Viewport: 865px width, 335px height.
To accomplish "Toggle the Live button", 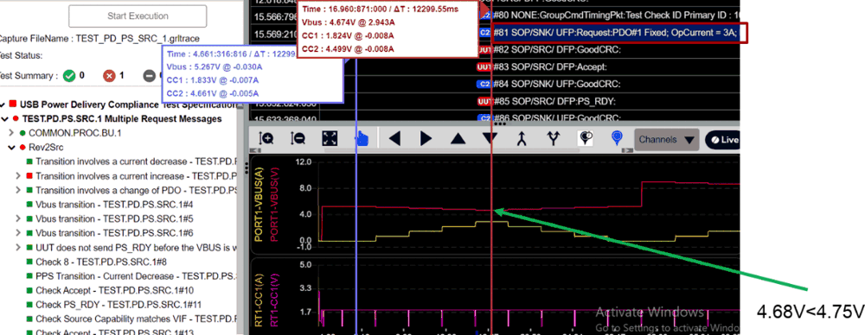I will (x=722, y=140).
